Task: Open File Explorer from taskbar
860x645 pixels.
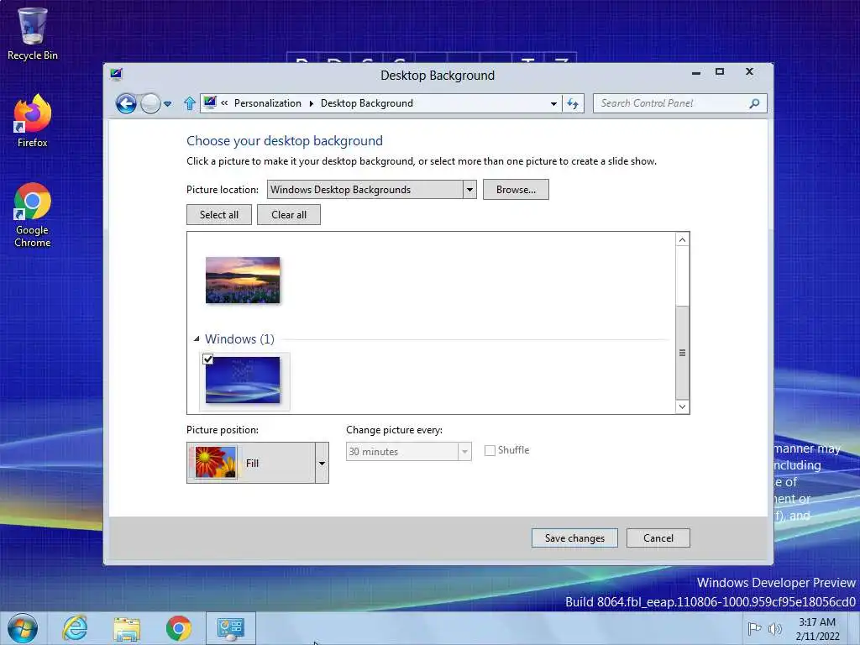Action: (x=127, y=628)
